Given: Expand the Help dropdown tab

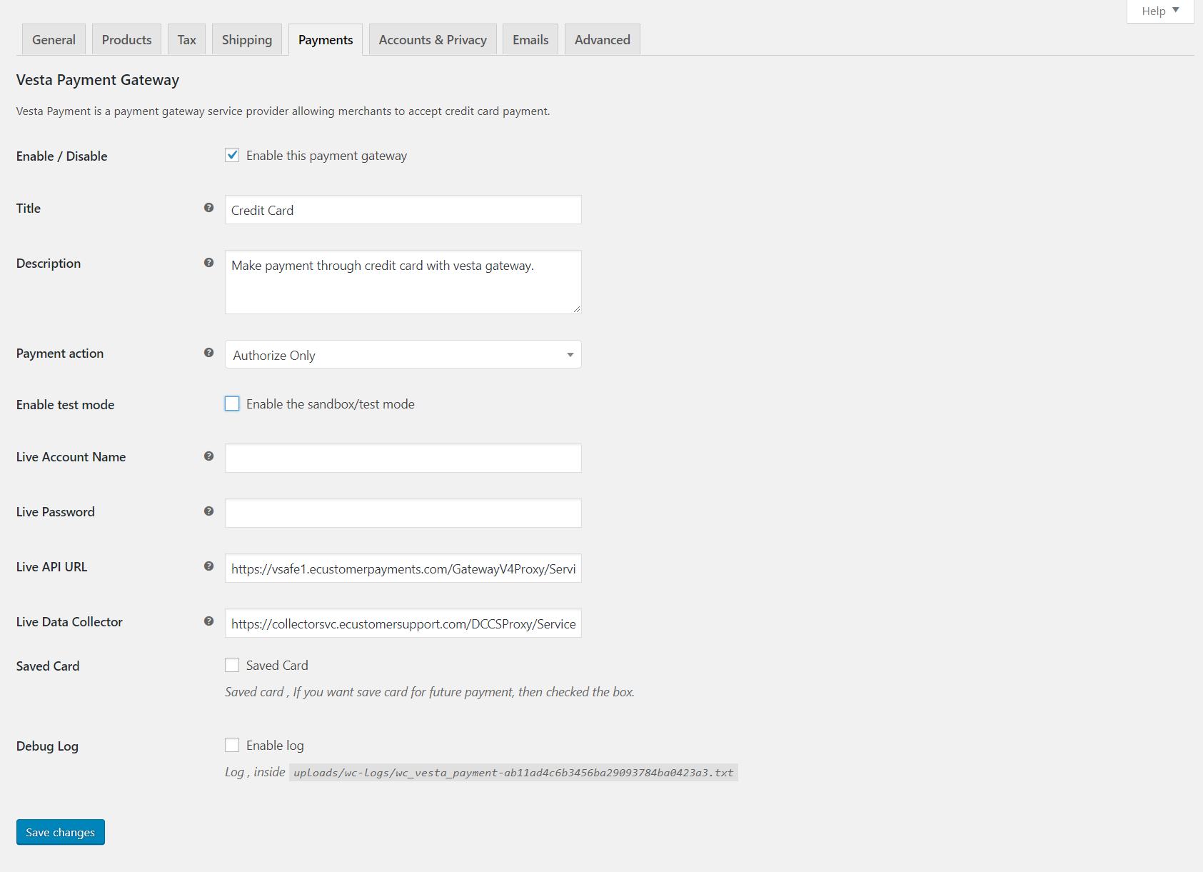Looking at the screenshot, I should pos(1160,11).
